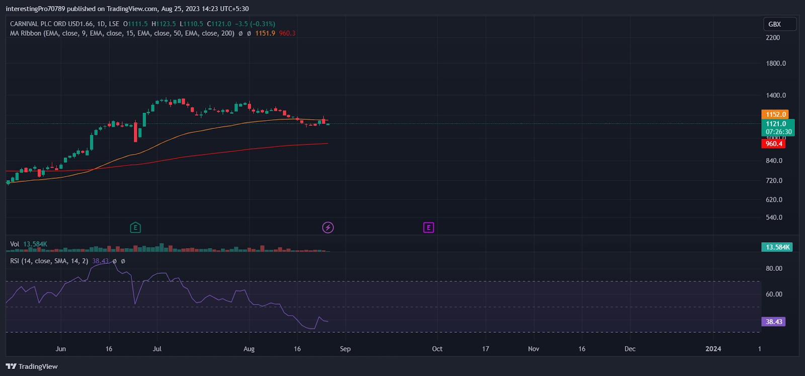Click the orange 1151.9 EMA value
Screen dimensions: 805x376
(265, 33)
